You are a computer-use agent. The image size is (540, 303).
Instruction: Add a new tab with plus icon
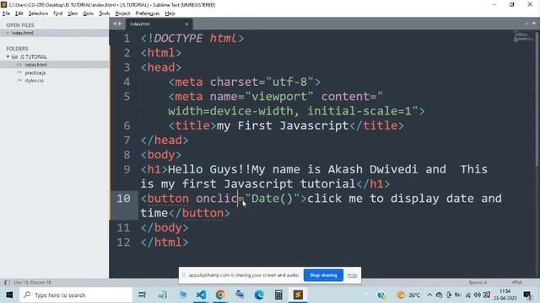526,24
